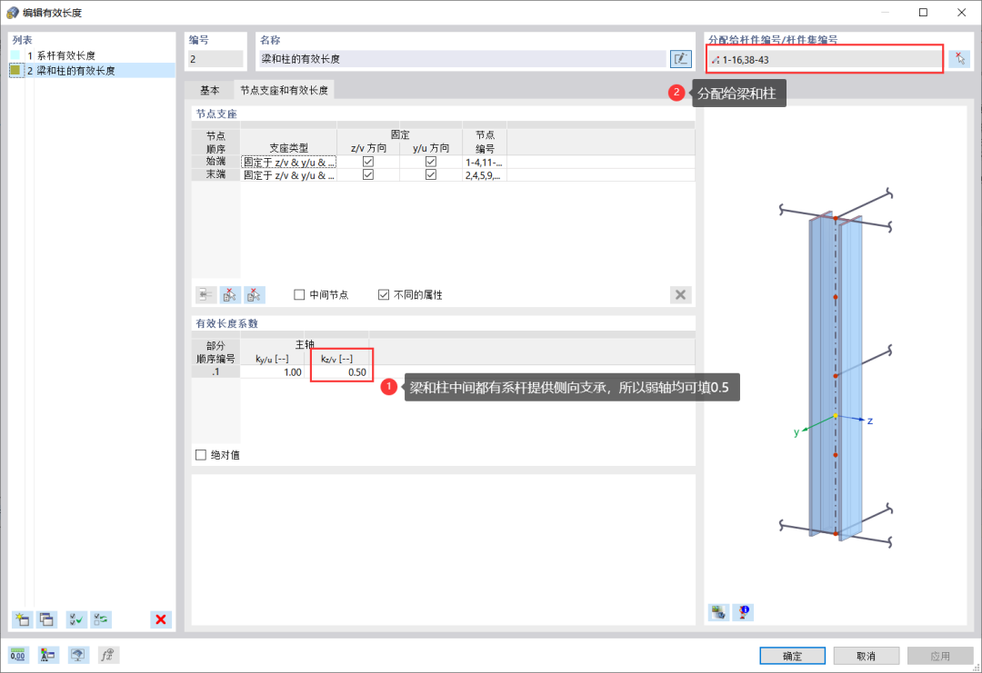Click the assignment field showing 1-16,38-43
The width and height of the screenshot is (982, 673).
point(824,59)
